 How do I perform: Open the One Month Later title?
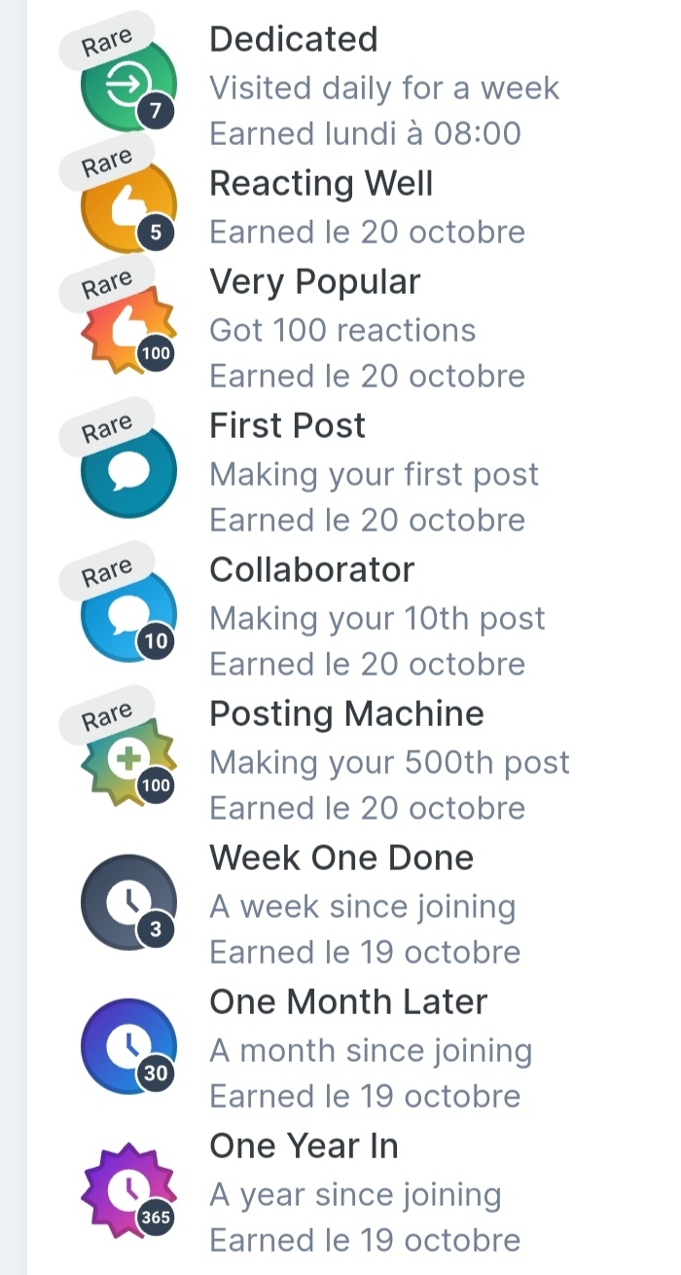coord(348,1002)
